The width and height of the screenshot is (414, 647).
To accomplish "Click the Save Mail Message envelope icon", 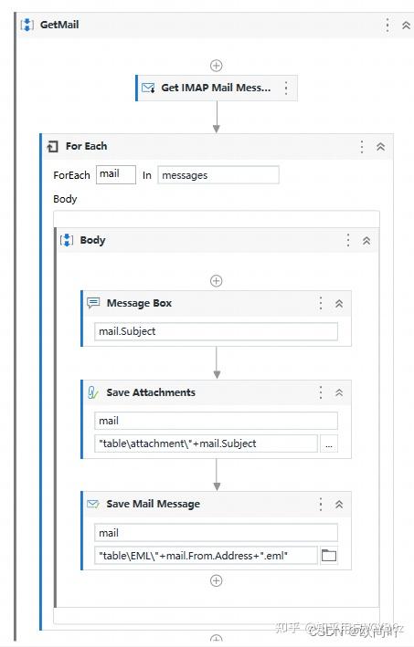I will click(93, 504).
